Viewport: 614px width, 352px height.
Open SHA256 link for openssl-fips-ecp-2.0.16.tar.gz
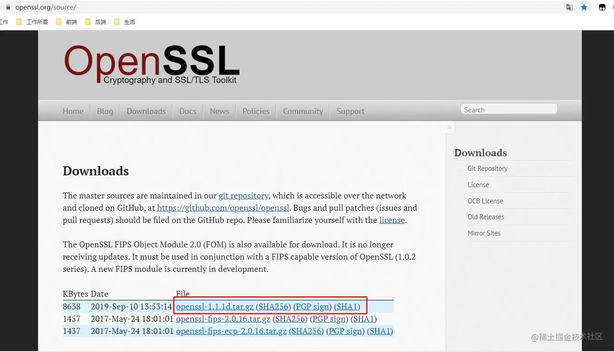[x=306, y=331]
